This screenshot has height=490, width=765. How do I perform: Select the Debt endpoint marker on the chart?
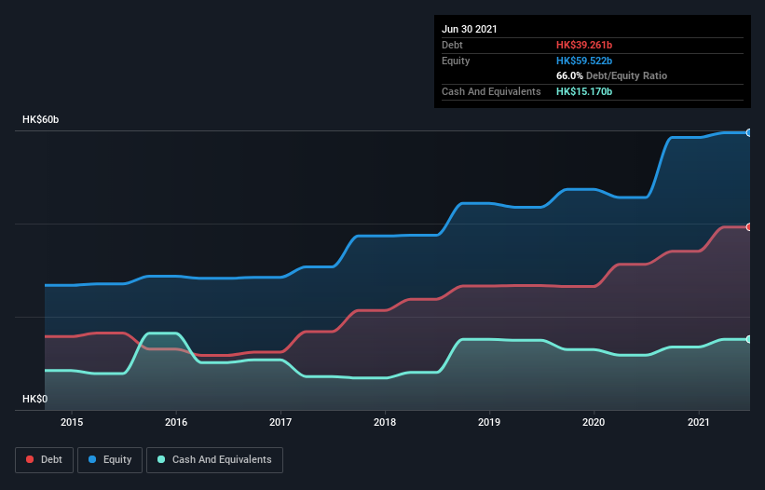click(x=749, y=227)
